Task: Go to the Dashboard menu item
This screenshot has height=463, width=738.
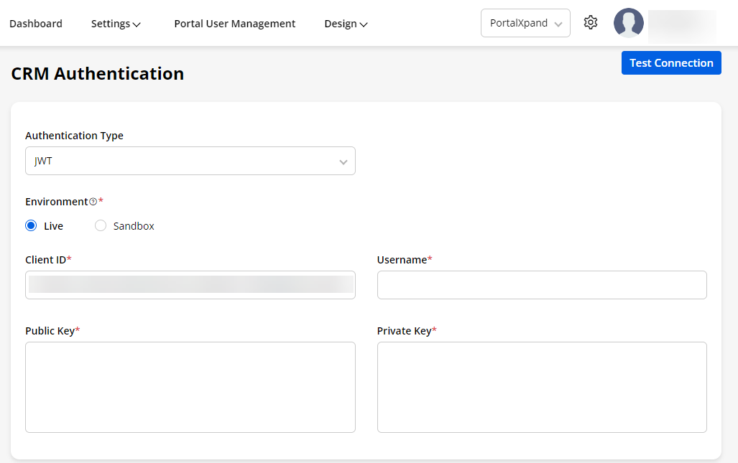Action: pos(36,24)
